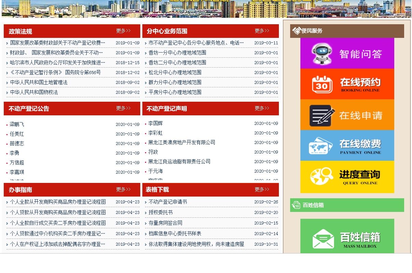Open 松北分中心办理地域范围

[175, 73]
